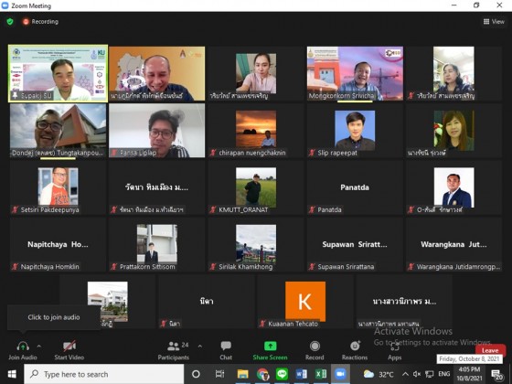Click muted mic icon beside Kuaanan Tehcato

pos(263,324)
